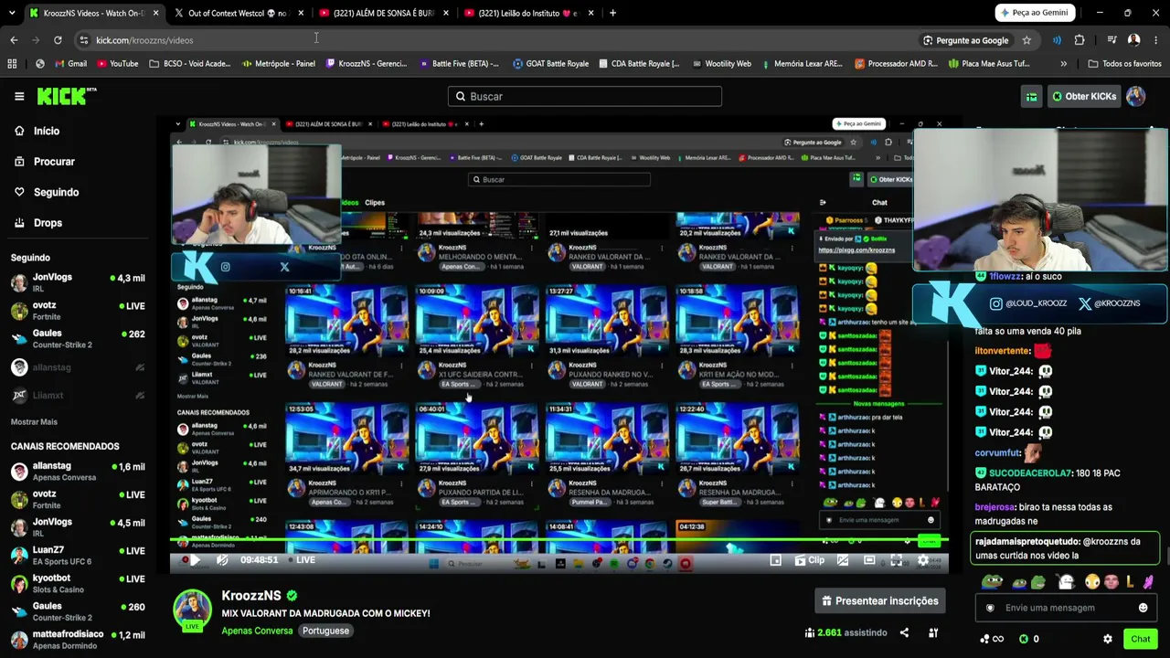Toggle theater mode on the player
This screenshot has height=658, width=1170.
(x=869, y=560)
